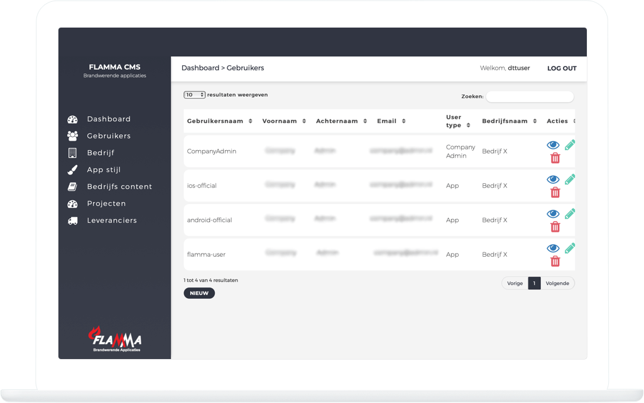644x403 pixels.
Task: Edit the ios-official user with pencil icon
Action: [x=570, y=180]
